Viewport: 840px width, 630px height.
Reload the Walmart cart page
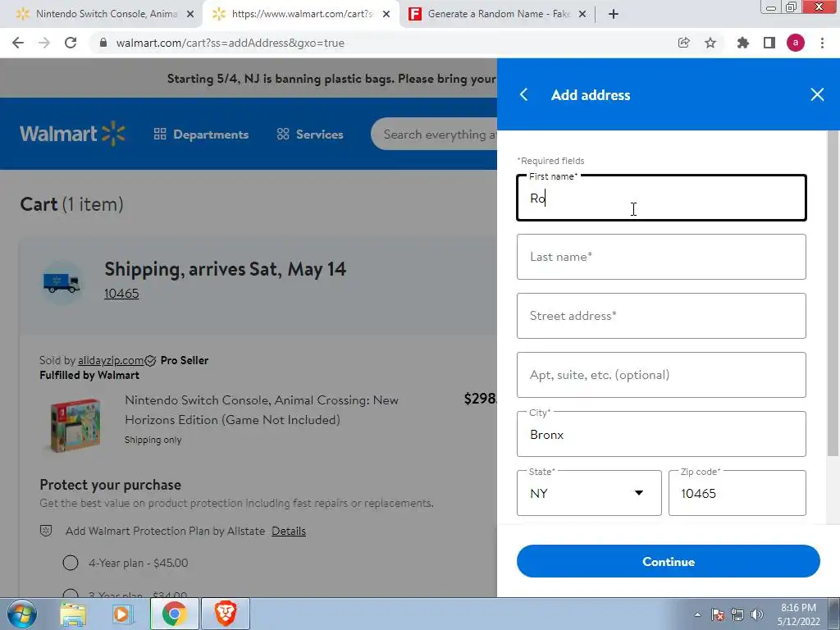71,43
